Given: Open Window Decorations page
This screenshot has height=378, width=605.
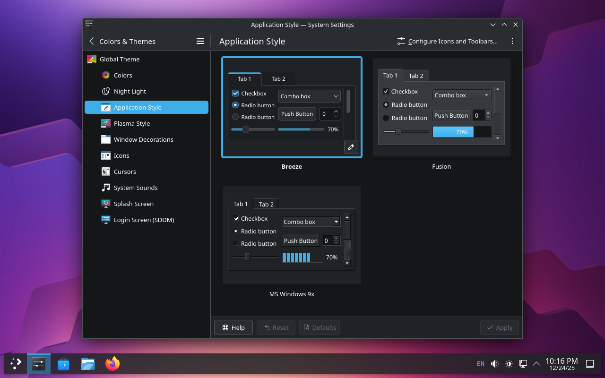Looking at the screenshot, I should click(143, 139).
